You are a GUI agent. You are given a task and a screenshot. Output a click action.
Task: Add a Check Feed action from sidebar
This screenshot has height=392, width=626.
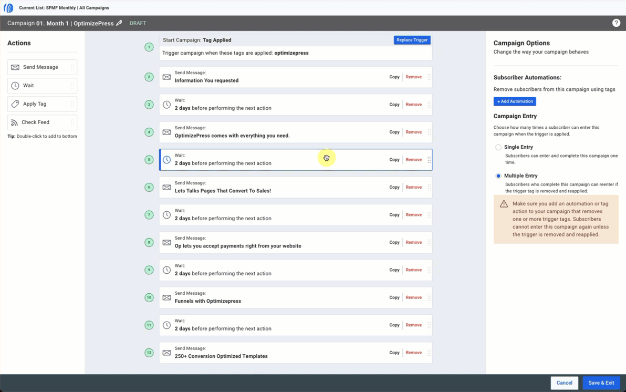click(43, 122)
